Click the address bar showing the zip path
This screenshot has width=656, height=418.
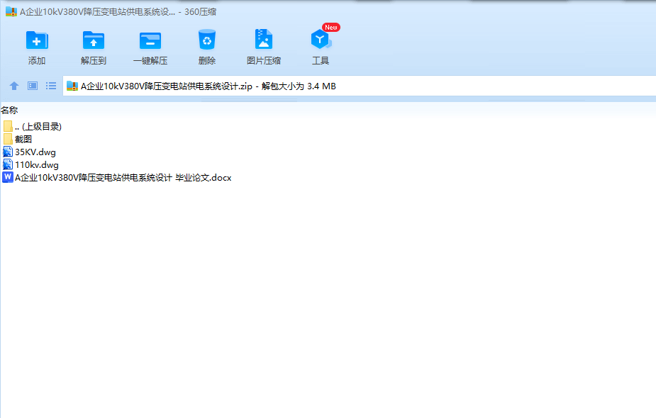tap(359, 86)
